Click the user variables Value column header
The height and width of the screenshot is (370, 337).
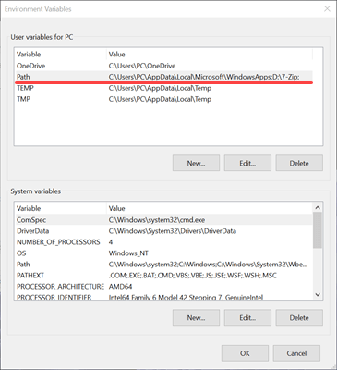pyautogui.click(x=210, y=55)
